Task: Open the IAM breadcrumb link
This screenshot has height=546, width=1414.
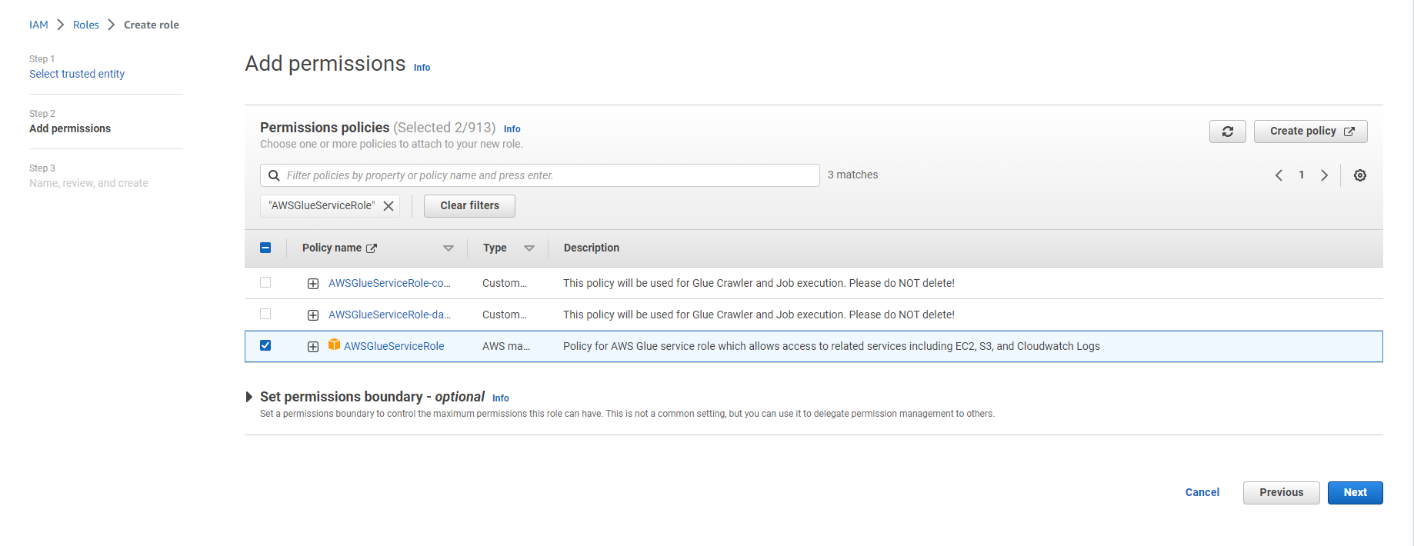Action: 38,25
